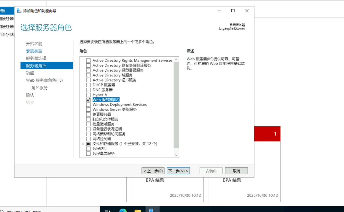Click the 批量激活服务 row label
The height and width of the screenshot is (212, 344).
pyautogui.click(x=103, y=124)
